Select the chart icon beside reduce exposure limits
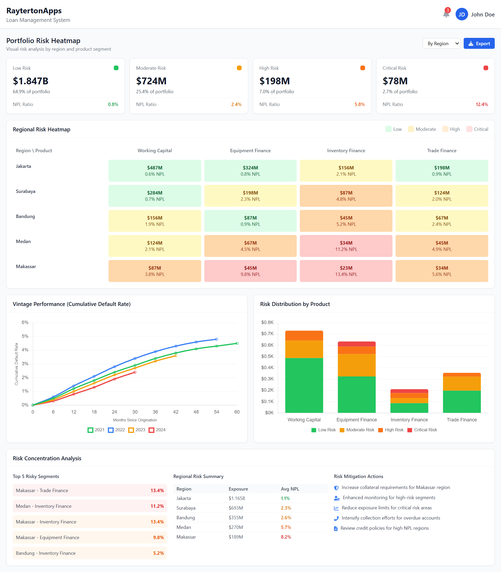 click(x=336, y=508)
